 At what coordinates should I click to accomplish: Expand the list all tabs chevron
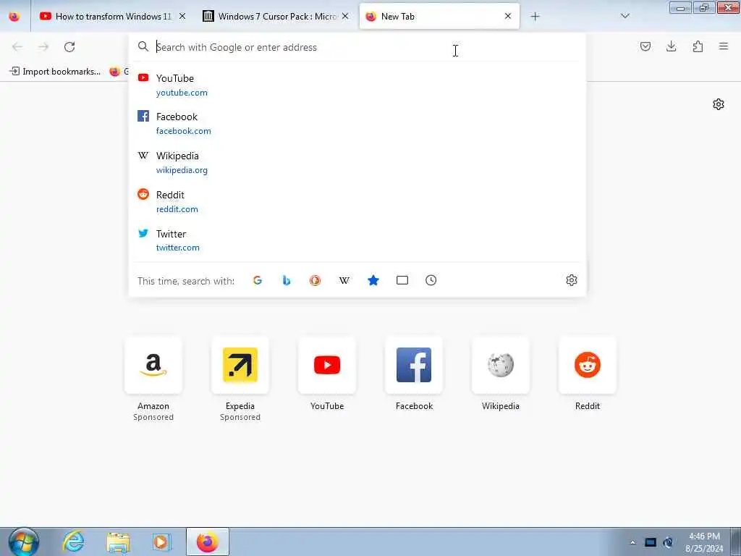tap(624, 16)
